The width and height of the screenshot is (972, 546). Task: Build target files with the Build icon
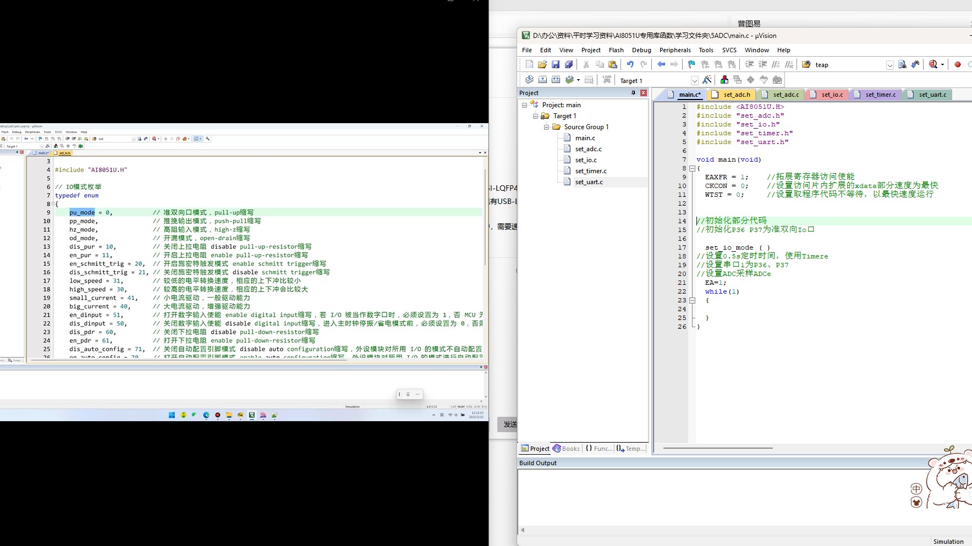click(542, 80)
